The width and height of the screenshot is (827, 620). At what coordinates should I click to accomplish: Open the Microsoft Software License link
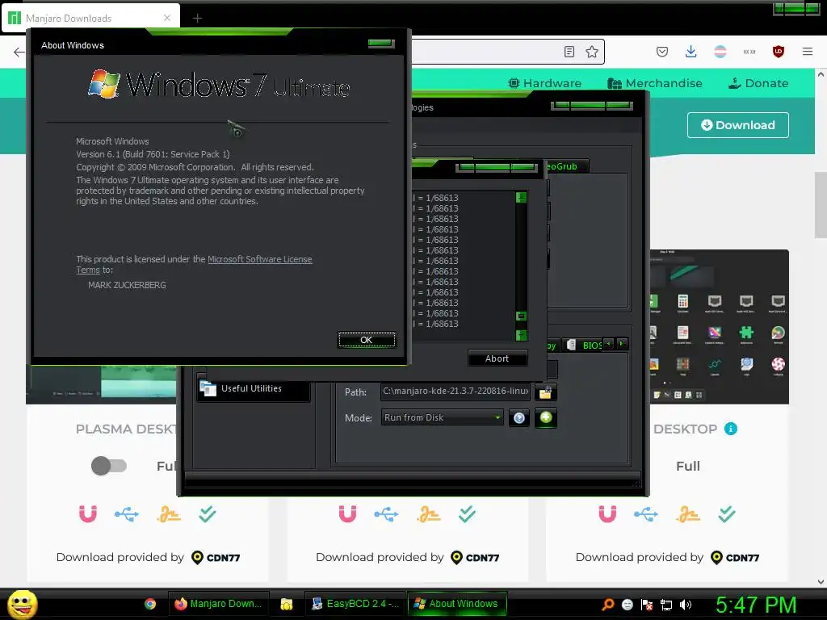(x=259, y=259)
